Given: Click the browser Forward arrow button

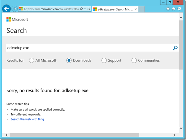Looking at the screenshot, I should pos(14,9).
